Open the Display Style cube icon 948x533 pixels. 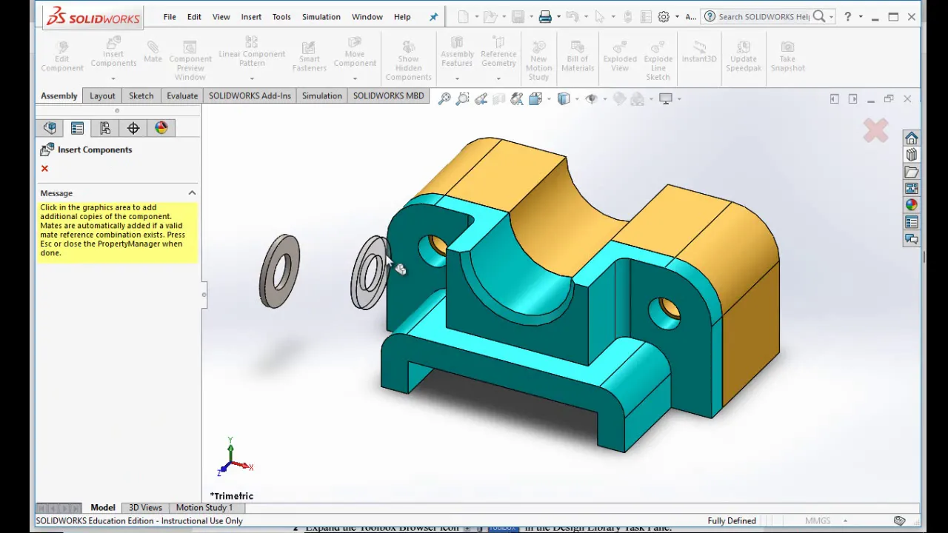tap(564, 98)
